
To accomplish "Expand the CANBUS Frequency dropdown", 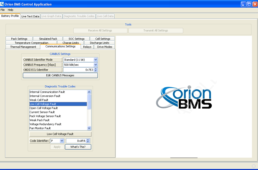I will (95, 65).
